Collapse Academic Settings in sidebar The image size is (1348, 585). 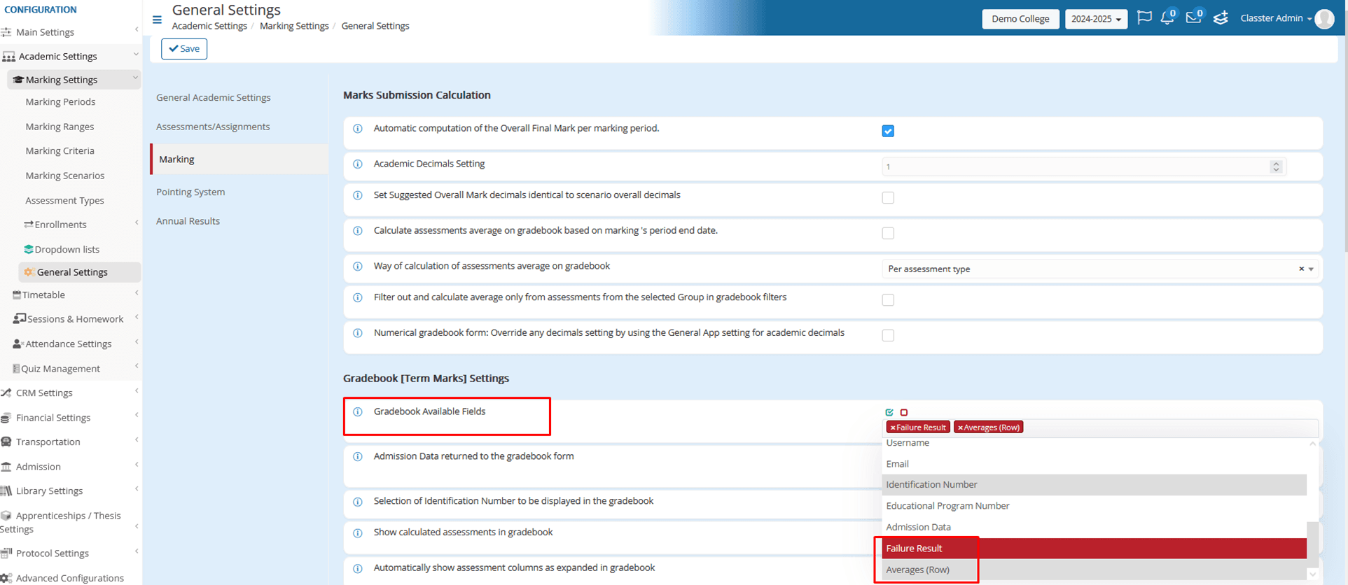[x=135, y=55]
